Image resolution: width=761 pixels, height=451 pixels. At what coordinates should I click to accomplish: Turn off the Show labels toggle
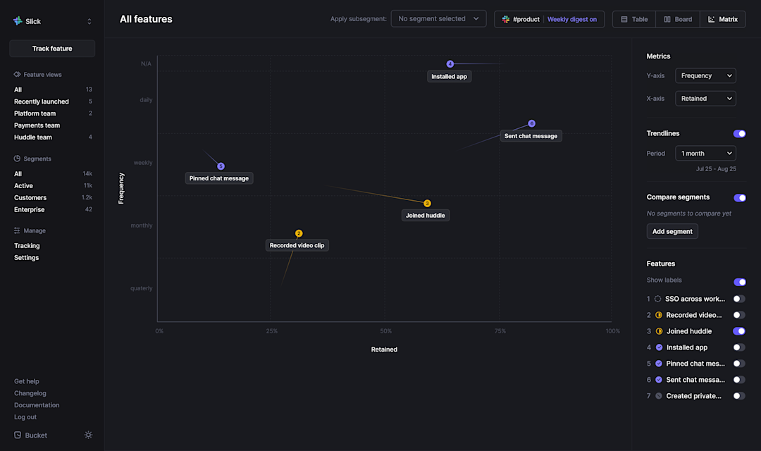[x=739, y=281]
